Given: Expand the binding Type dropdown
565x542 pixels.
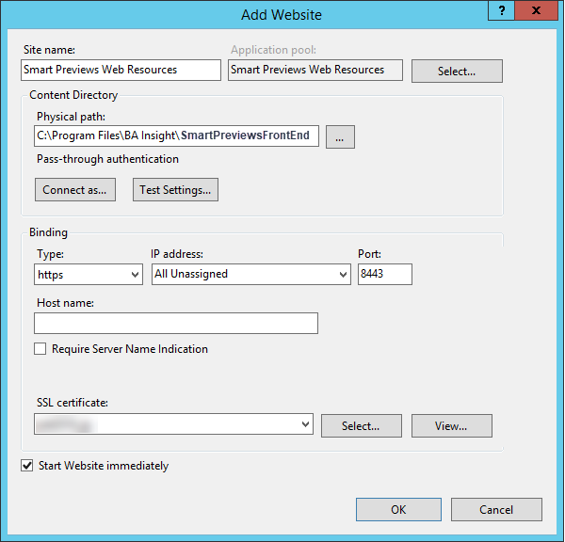Looking at the screenshot, I should point(89,275).
